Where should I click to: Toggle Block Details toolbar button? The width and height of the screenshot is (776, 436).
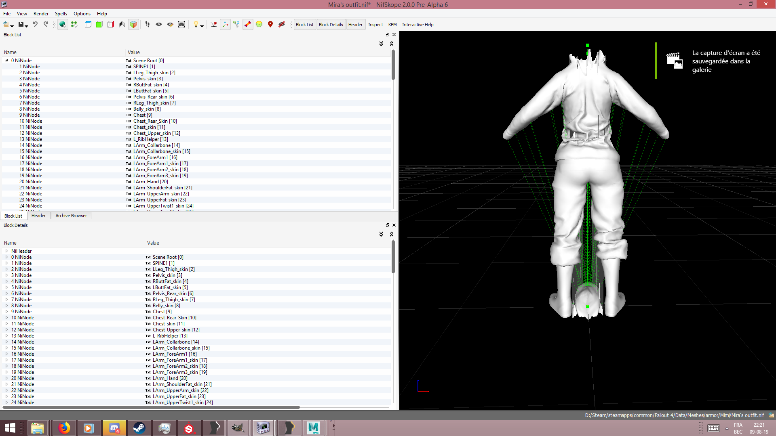click(x=331, y=25)
